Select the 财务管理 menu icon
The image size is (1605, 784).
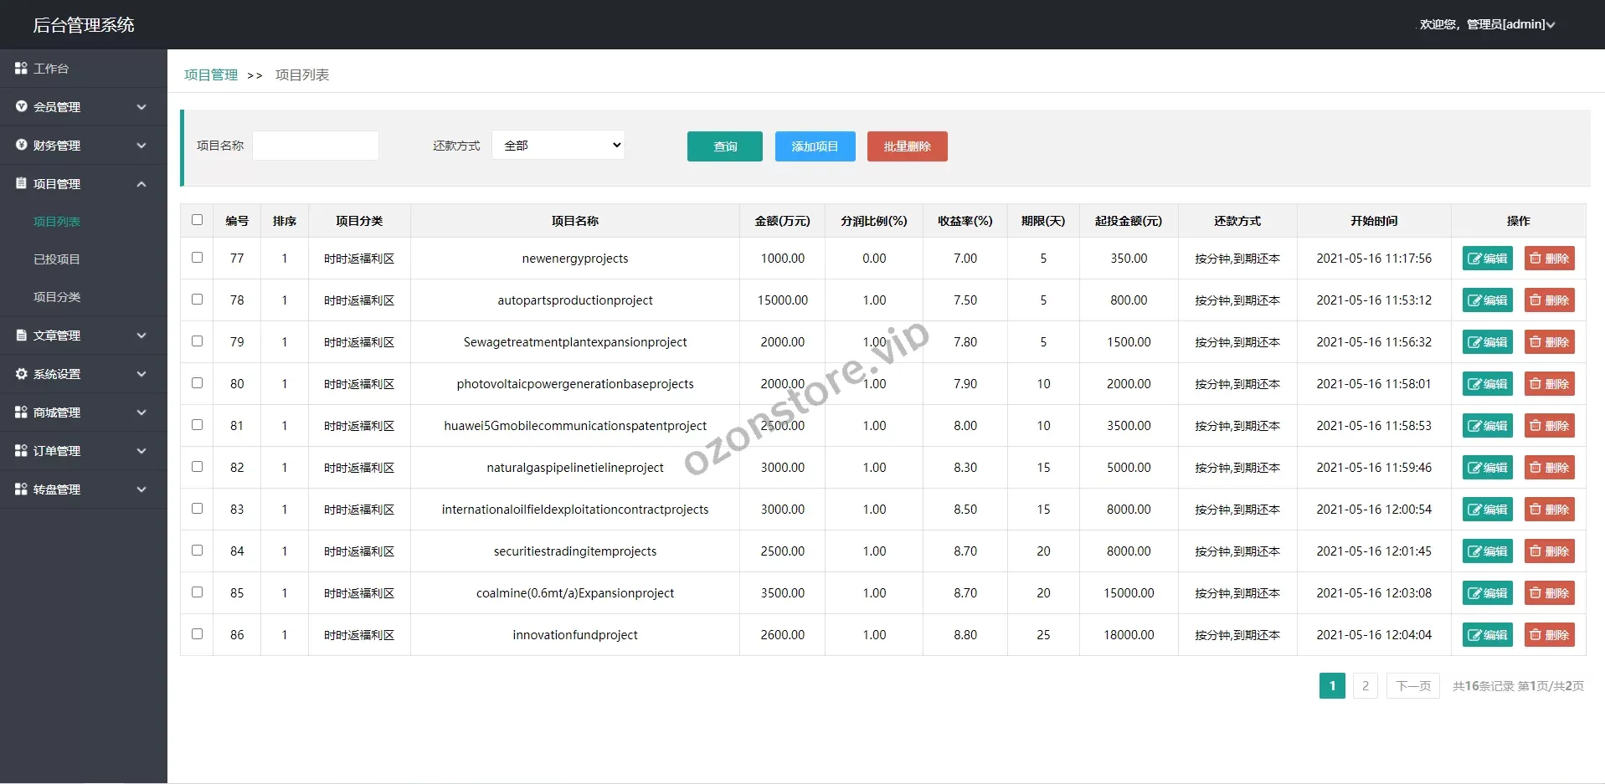coord(21,145)
